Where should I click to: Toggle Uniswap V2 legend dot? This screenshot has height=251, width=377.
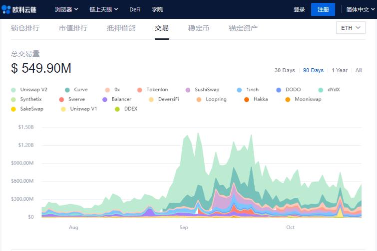click(13, 90)
